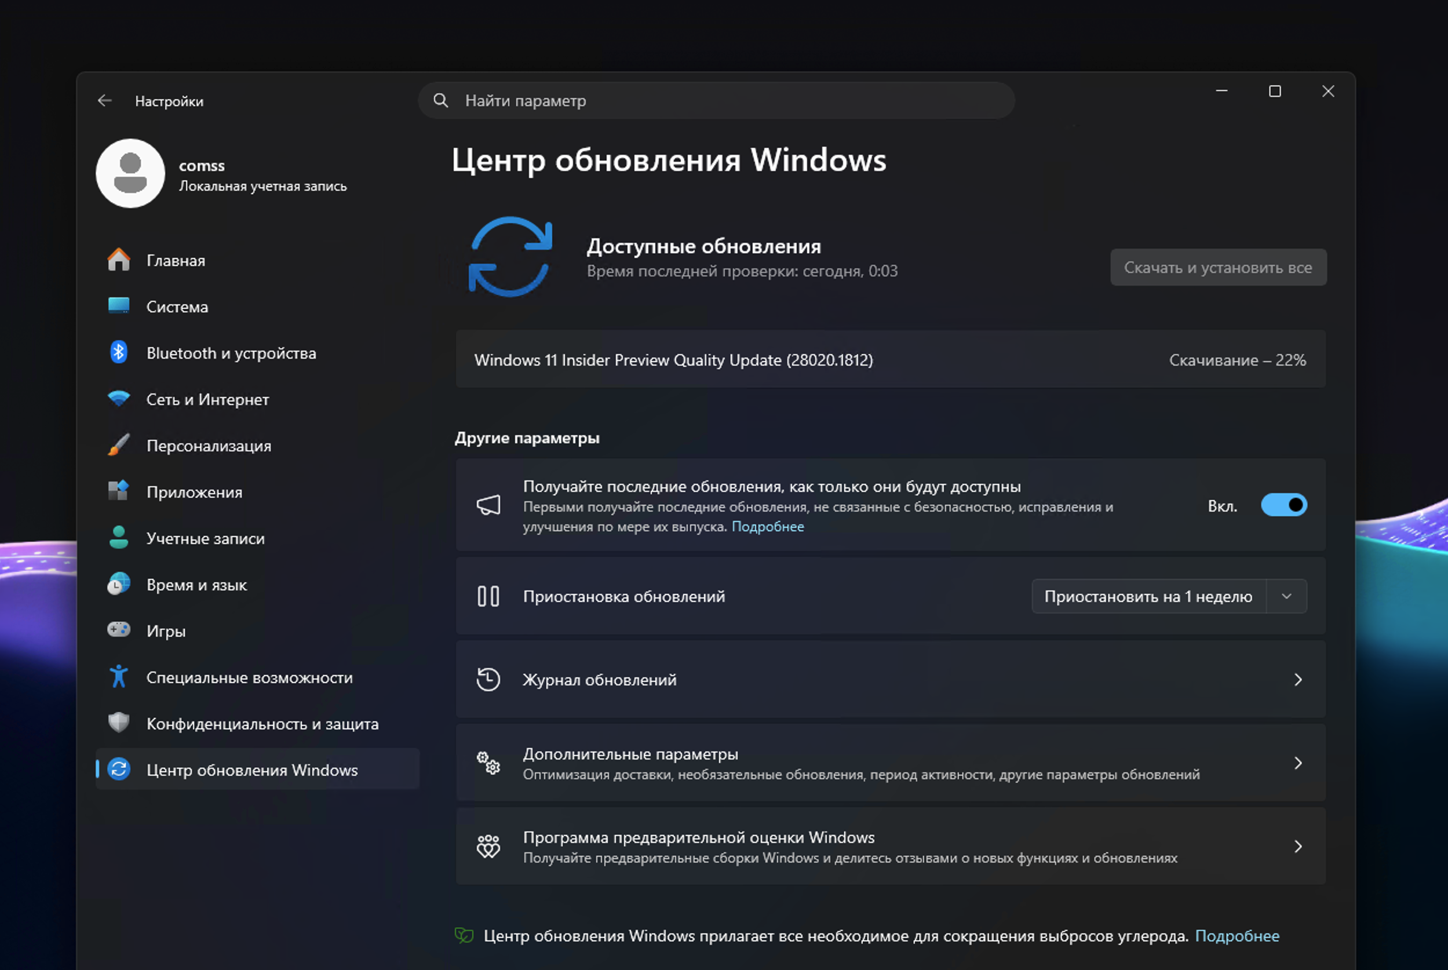Viewport: 1448px width, 970px height.
Task: Expand the Windows Insider Program section
Action: [x=1298, y=846]
